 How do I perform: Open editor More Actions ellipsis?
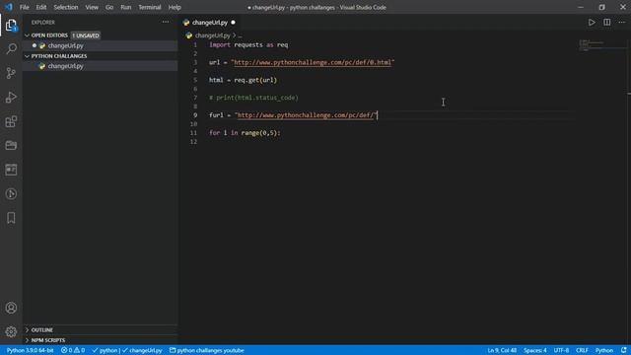(621, 23)
